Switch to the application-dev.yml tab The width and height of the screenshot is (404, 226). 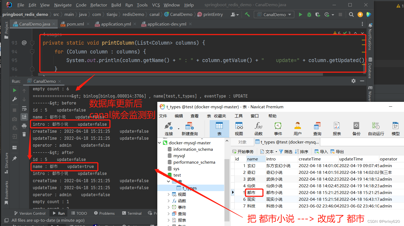tap(166, 24)
